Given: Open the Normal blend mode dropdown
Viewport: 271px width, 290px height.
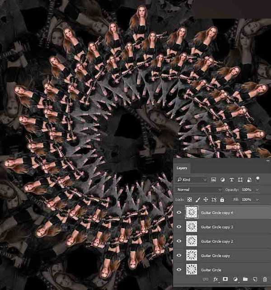Looking at the screenshot, I should click(x=199, y=190).
